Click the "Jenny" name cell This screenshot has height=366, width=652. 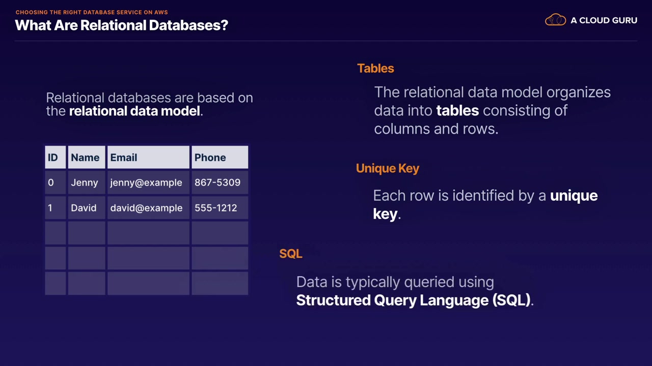click(85, 182)
